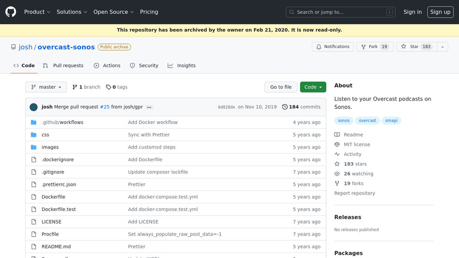
Task: Click the Go to file button
Action: 281,87
